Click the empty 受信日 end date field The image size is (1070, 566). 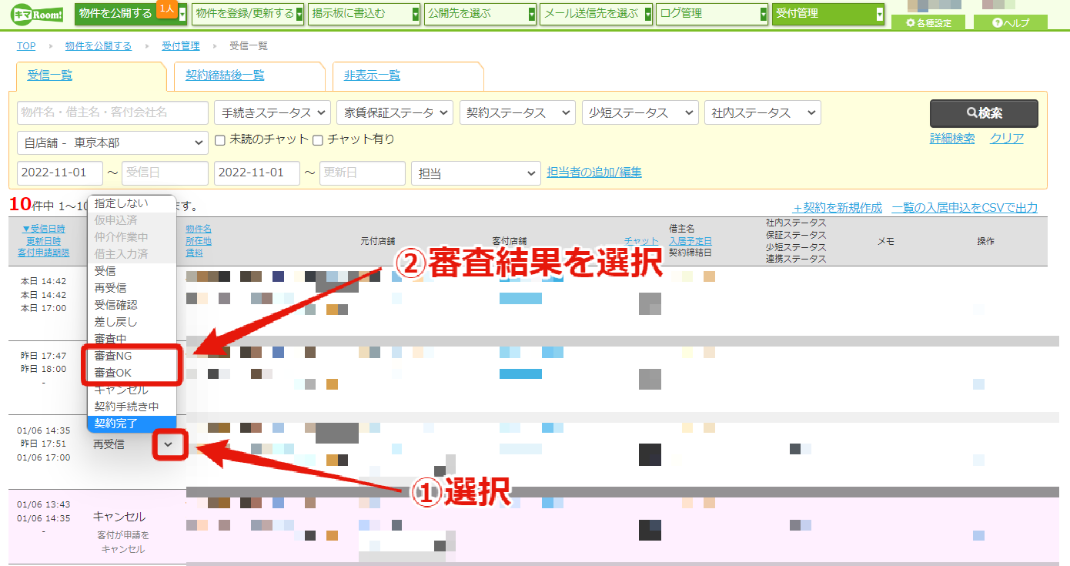click(165, 172)
